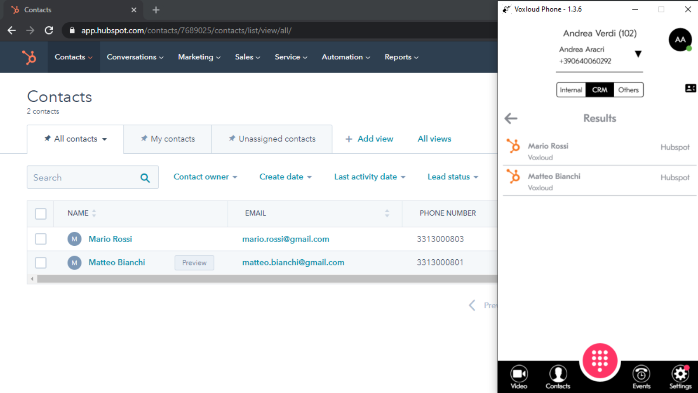Select all contacts header checkbox

41,214
